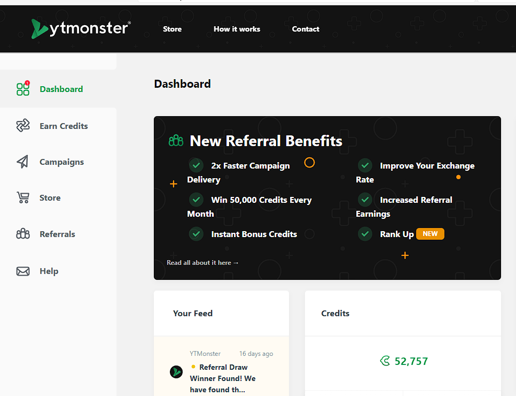Screen dimensions: 516x396
Task: Click the green people icon beside New Referral Benefits
Action: (x=176, y=140)
